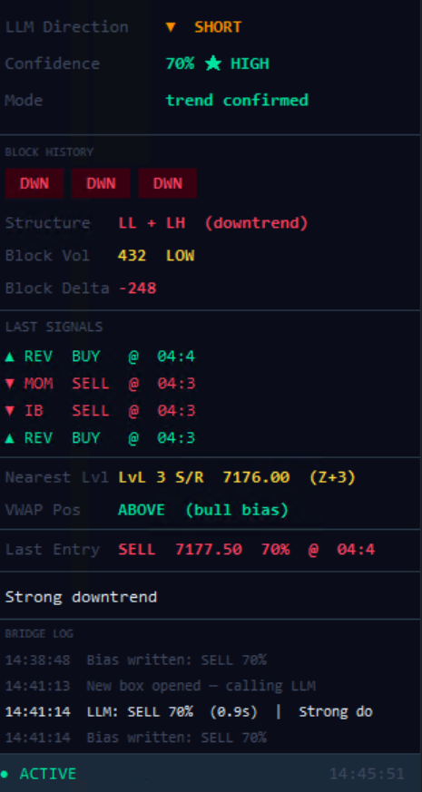Screen dimensions: 422x792
Task: Click the (Z+3) zone label
Action: (332, 477)
